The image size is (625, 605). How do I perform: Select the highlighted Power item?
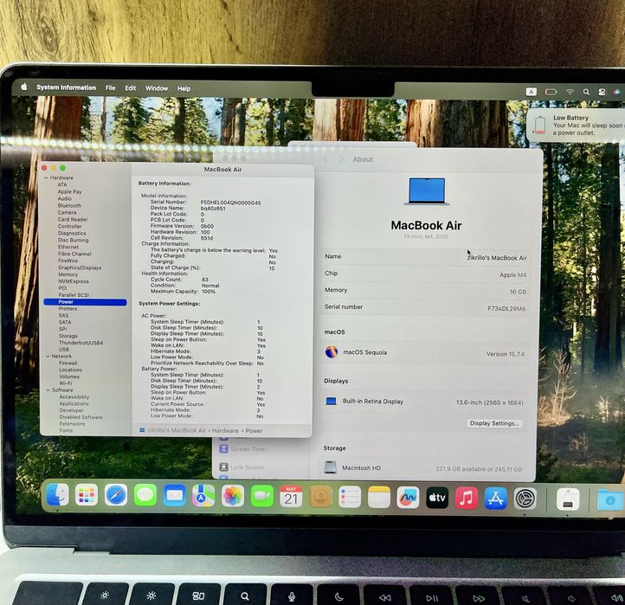pyautogui.click(x=85, y=302)
